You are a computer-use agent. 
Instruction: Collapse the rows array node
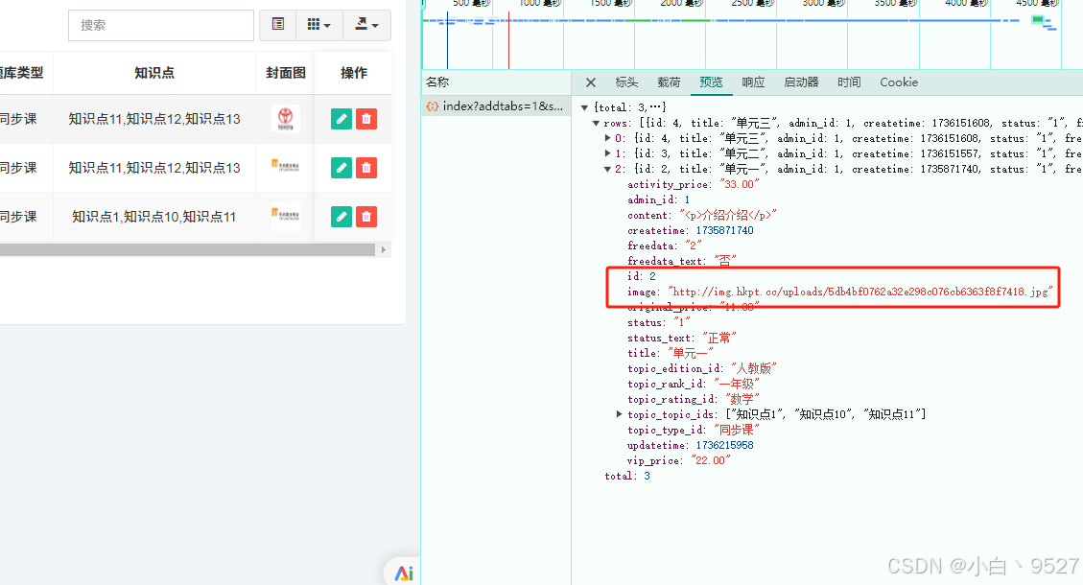[596, 124]
